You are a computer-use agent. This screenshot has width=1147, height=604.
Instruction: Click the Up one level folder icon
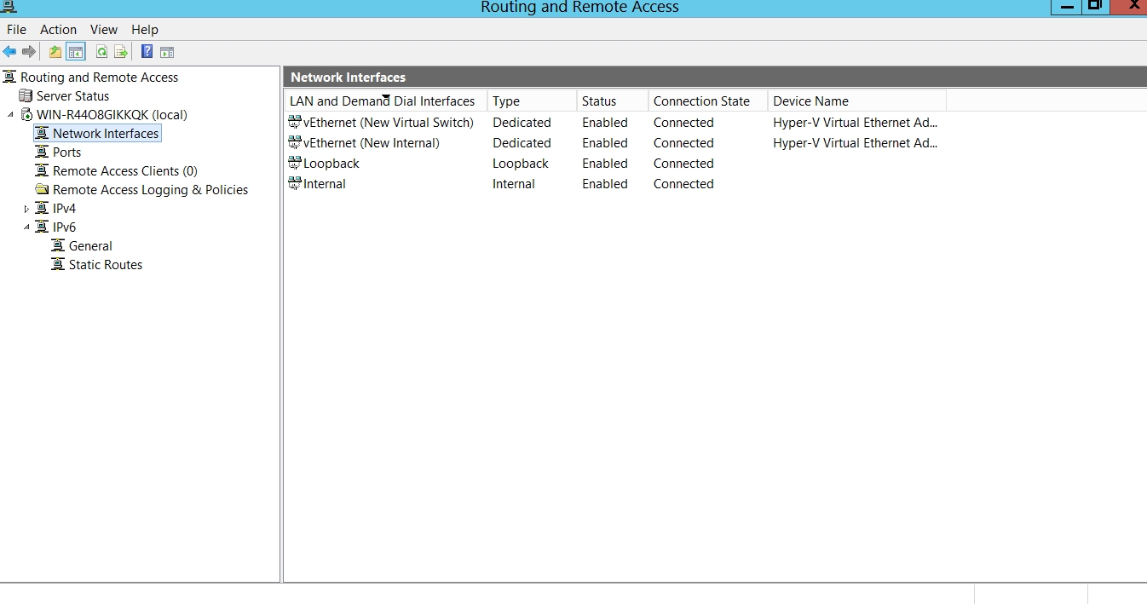(55, 52)
